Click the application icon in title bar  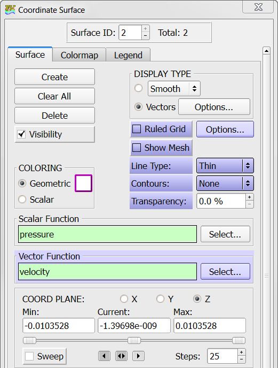(x=10, y=10)
